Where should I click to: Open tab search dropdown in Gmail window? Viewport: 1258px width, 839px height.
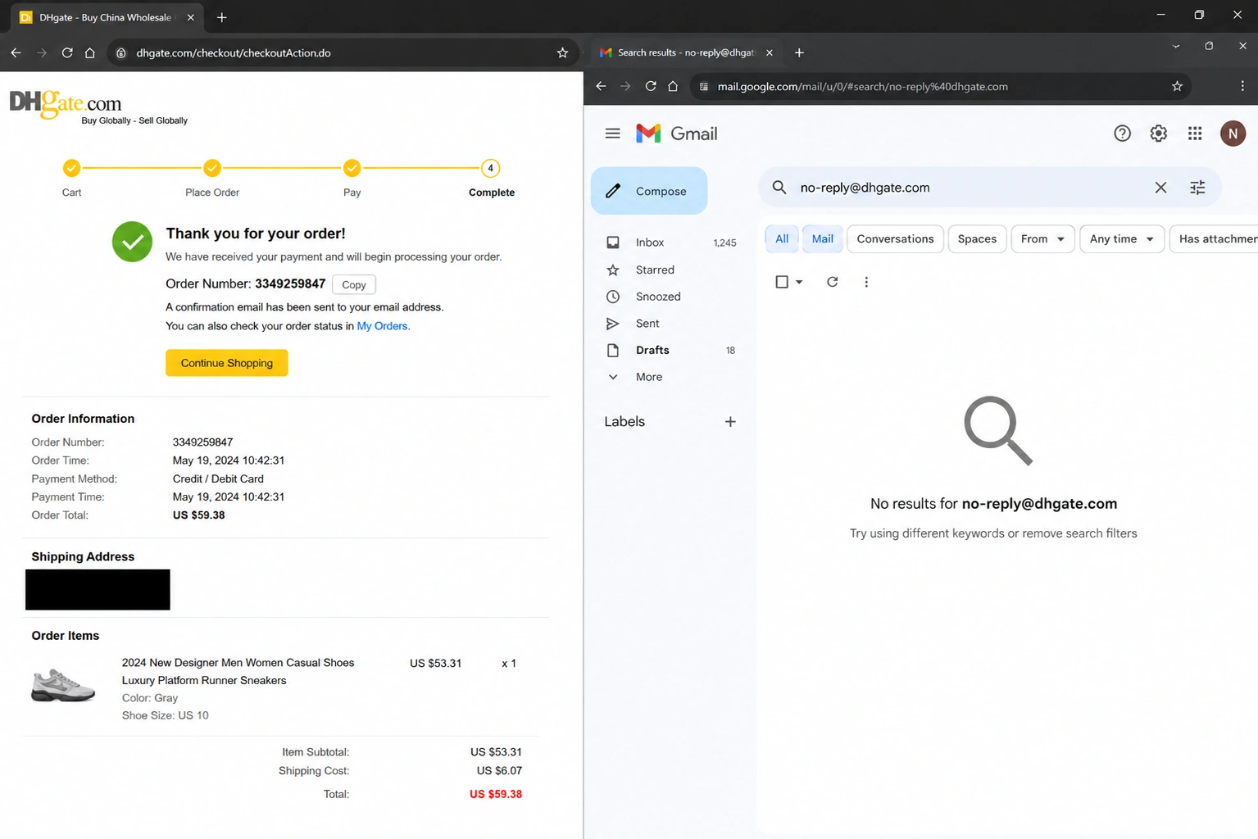pyautogui.click(x=1176, y=46)
